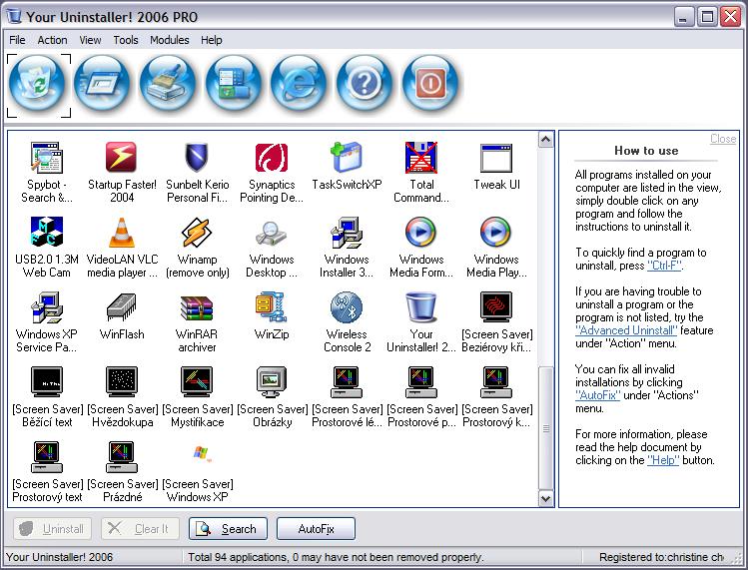This screenshot has height=570, width=748.
Task: Click the "Registered to:christine" status entry
Action: [661, 557]
